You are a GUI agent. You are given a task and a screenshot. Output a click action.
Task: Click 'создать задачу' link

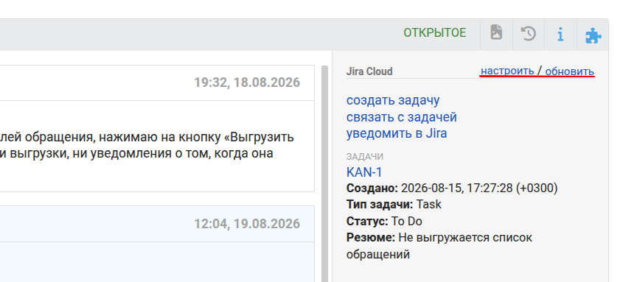coord(393,100)
